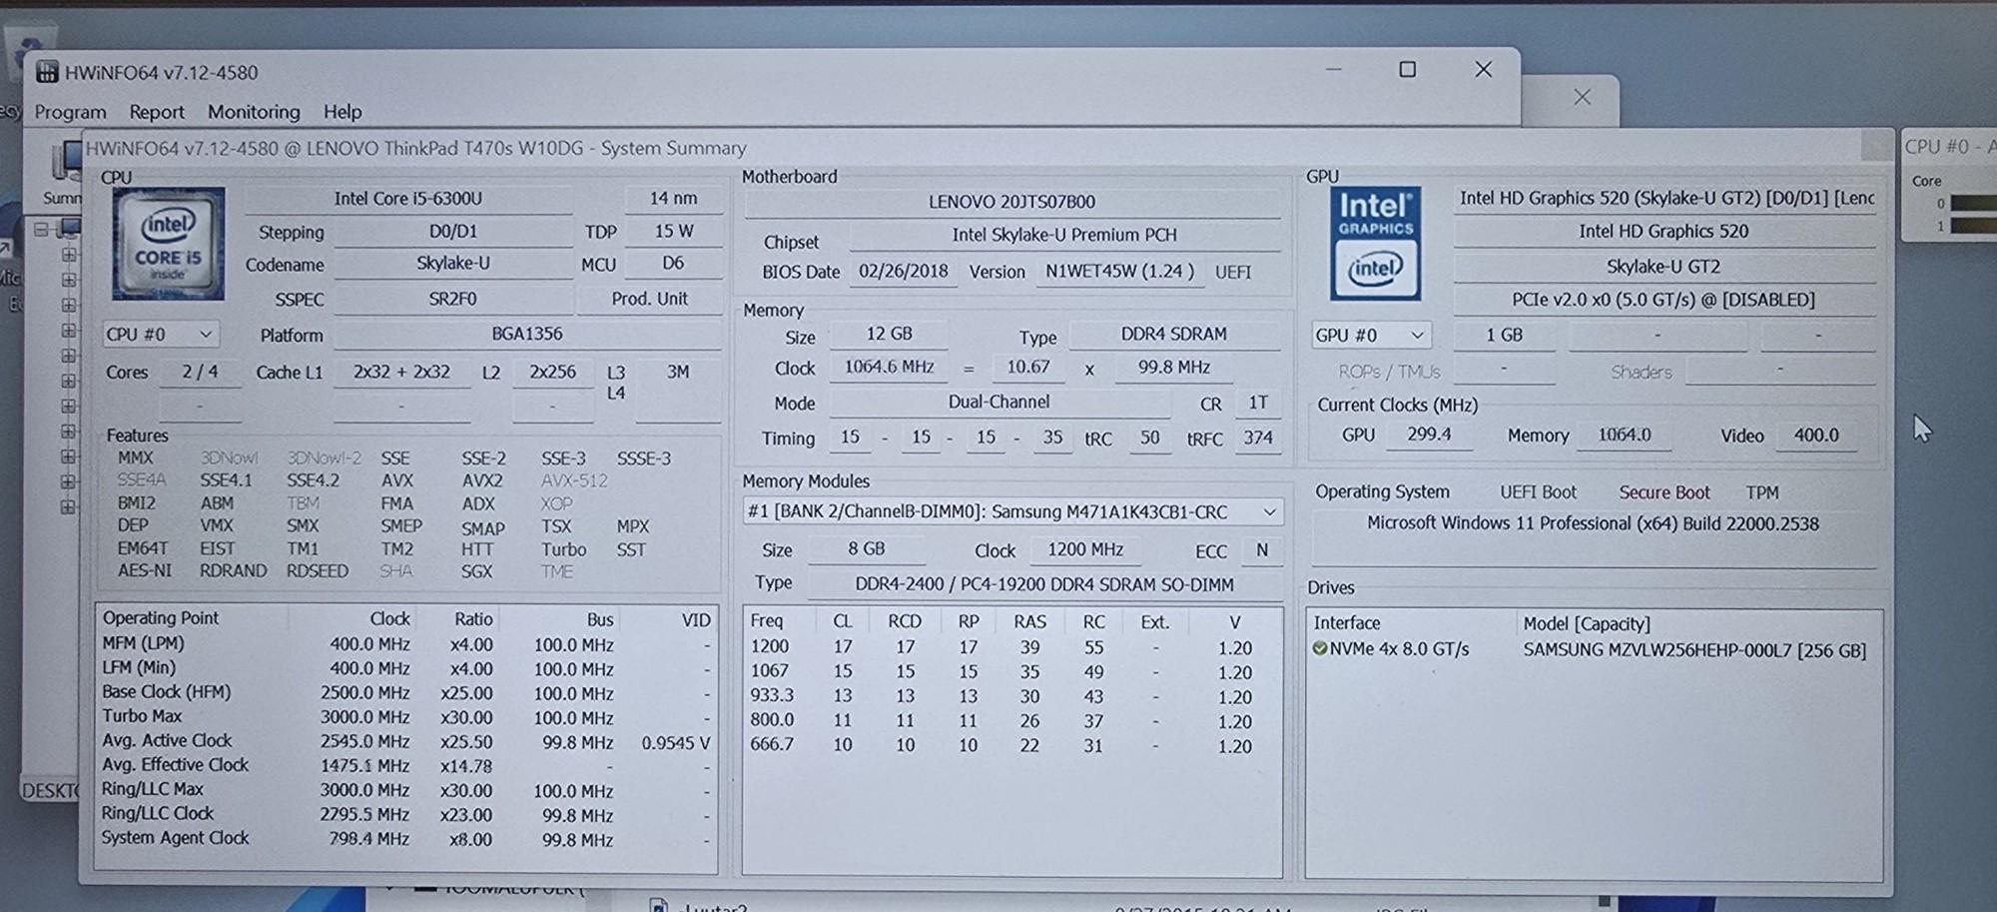Viewport: 1997px width, 912px height.
Task: Click the Turbo Max operating point row
Action: (x=407, y=717)
